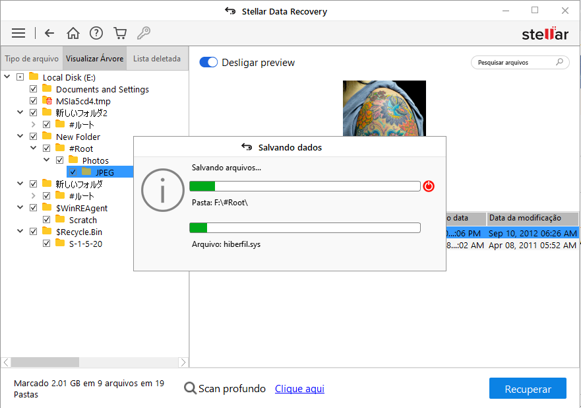The width and height of the screenshot is (581, 408).
Task: Collapse the New Folder node
Action: (20, 136)
